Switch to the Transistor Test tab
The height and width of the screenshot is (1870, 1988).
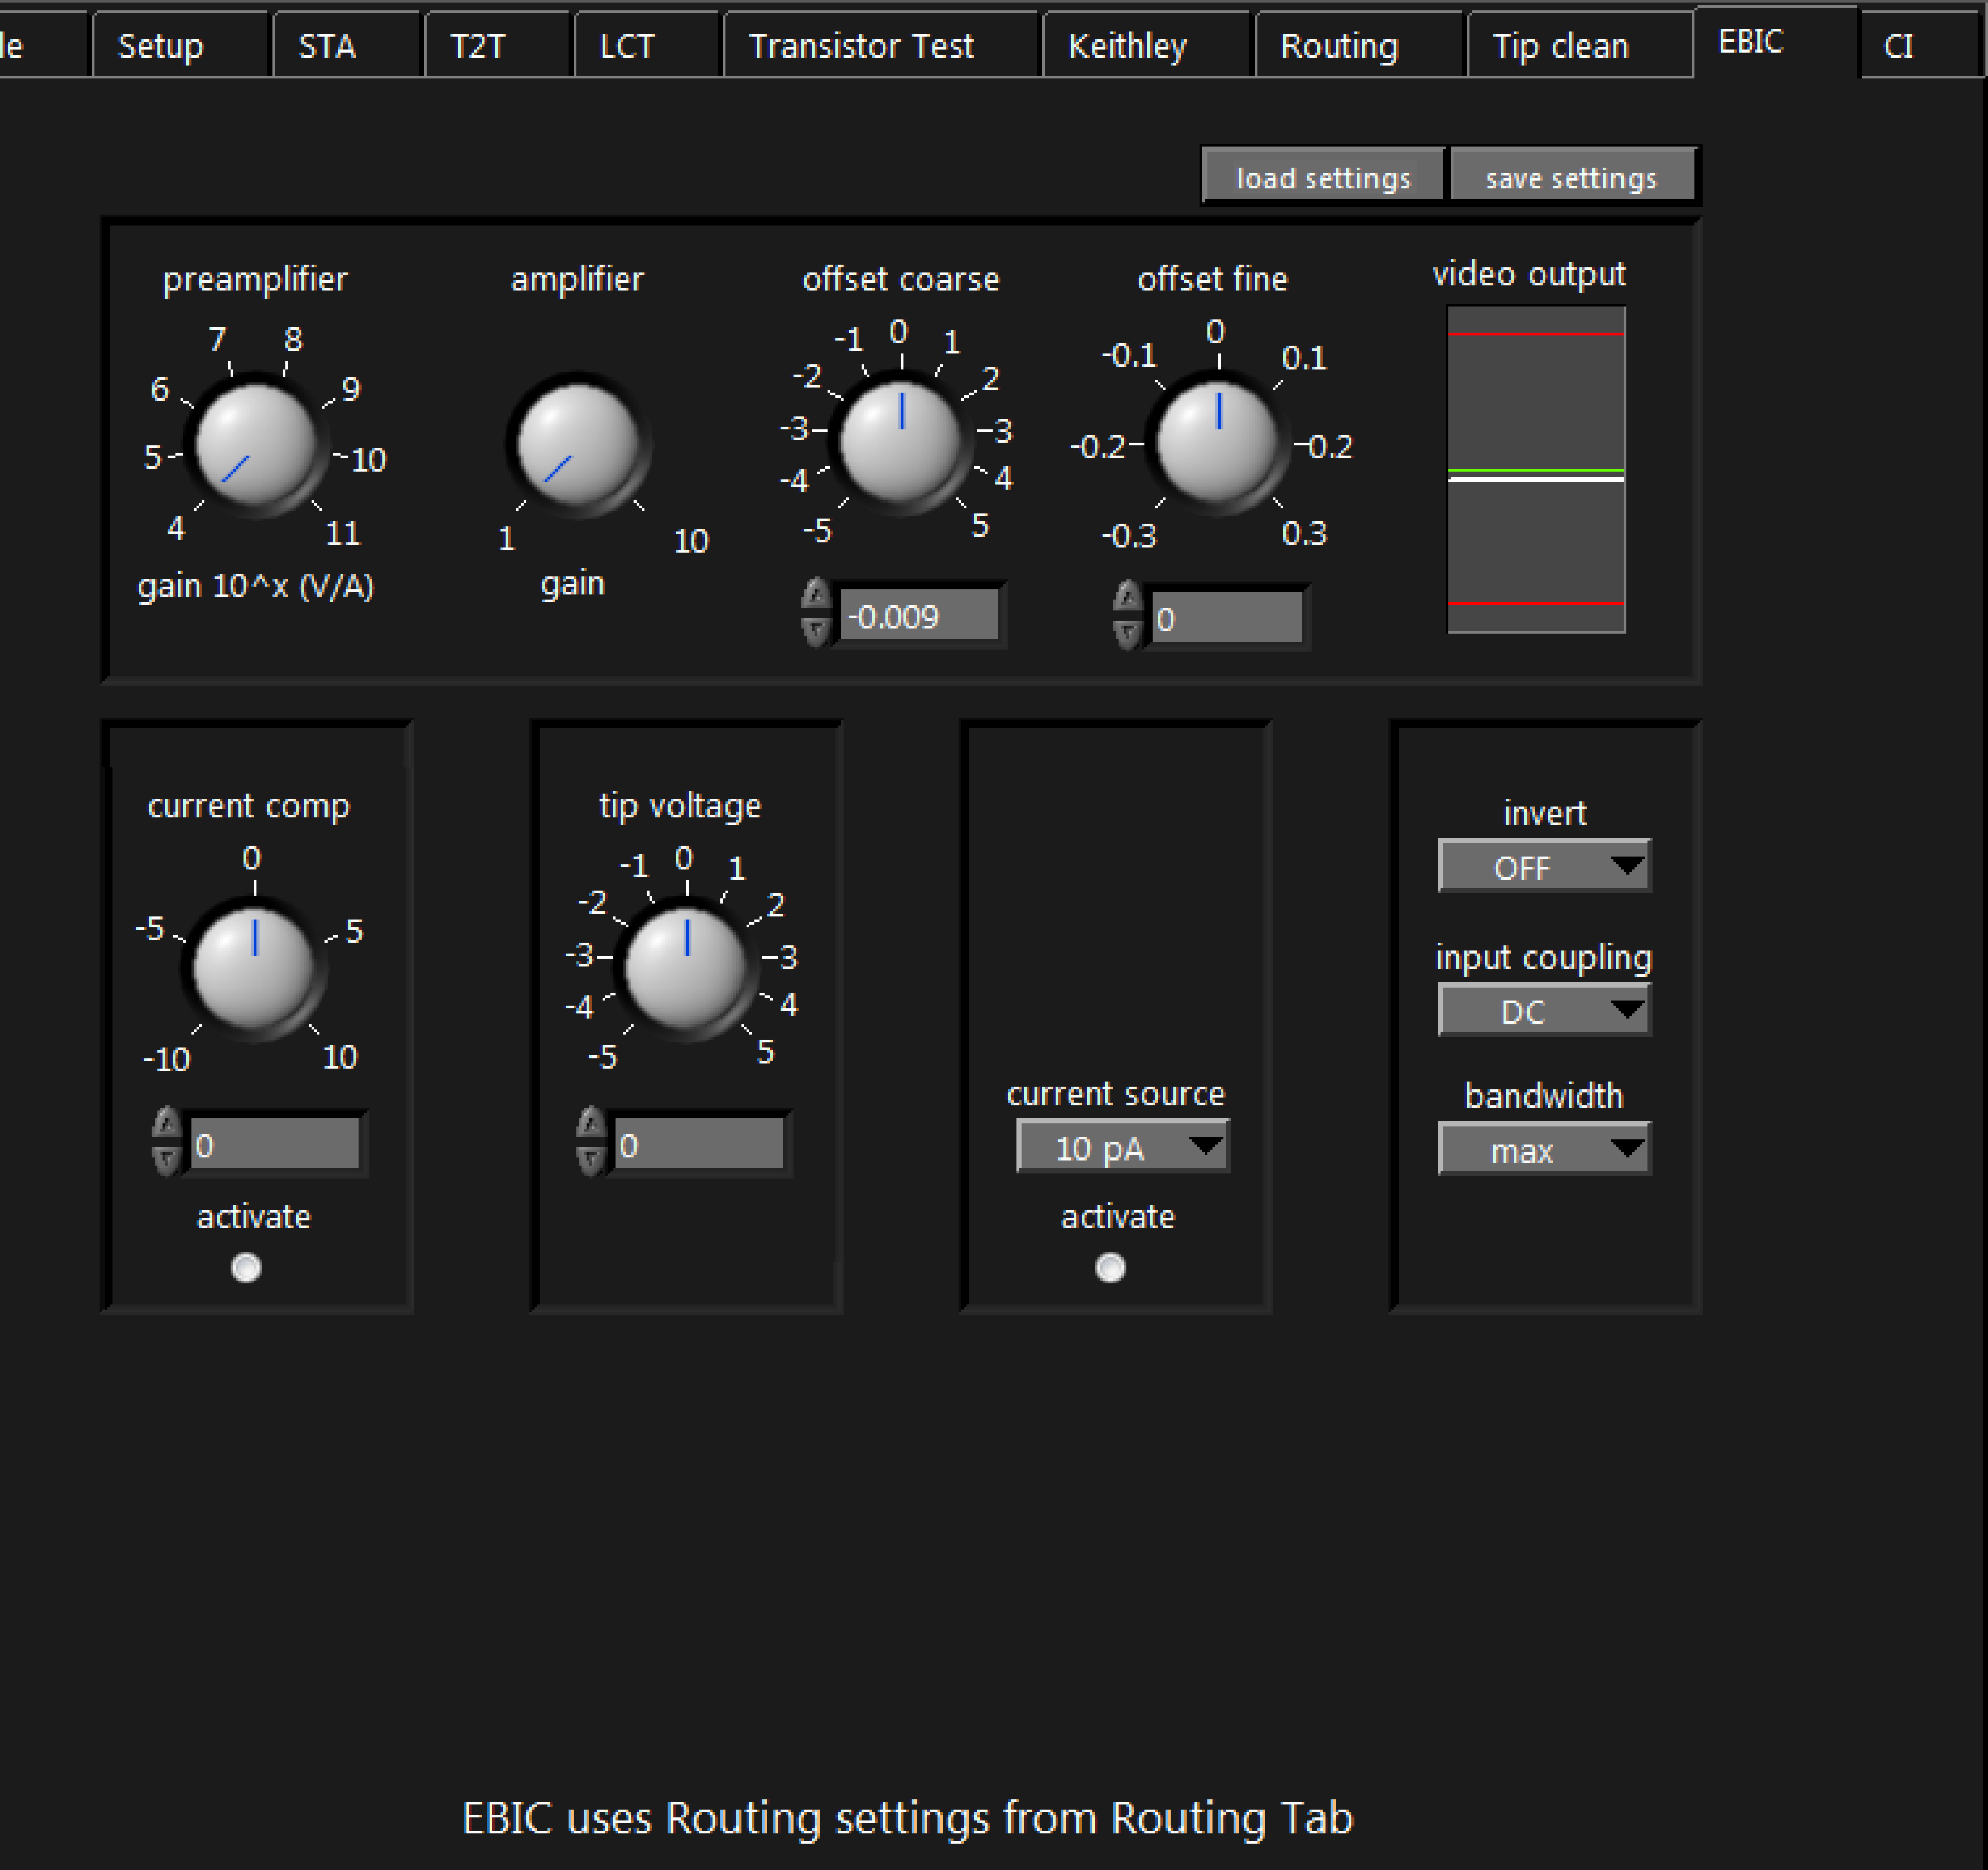click(x=861, y=46)
